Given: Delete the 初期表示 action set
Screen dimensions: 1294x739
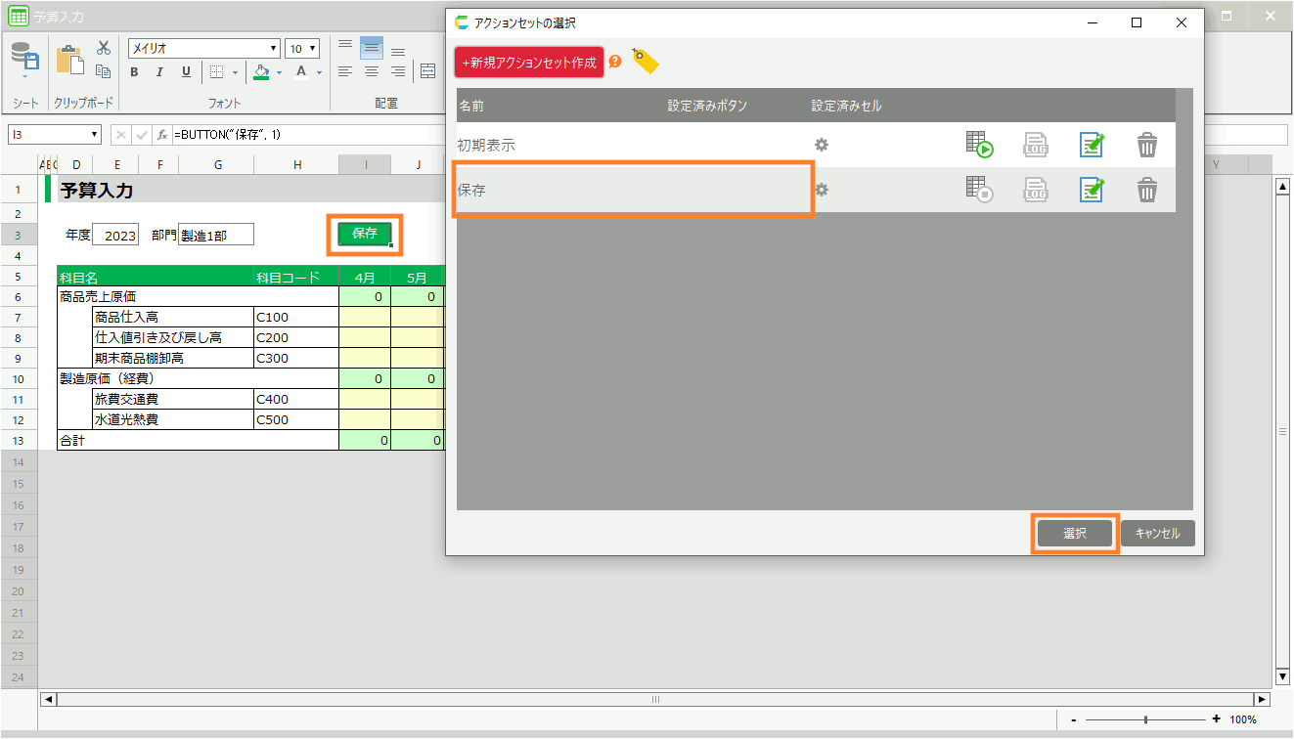Looking at the screenshot, I should point(1147,146).
